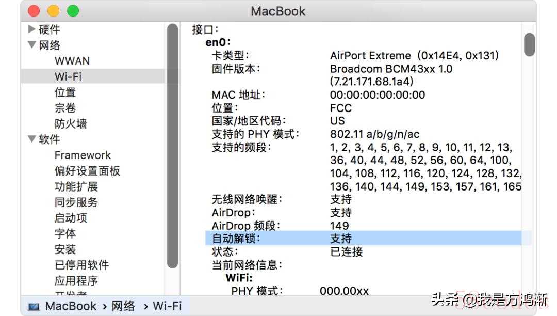The height and width of the screenshot is (316, 557).
Task: Click the en0 interface heading
Action: point(218,42)
